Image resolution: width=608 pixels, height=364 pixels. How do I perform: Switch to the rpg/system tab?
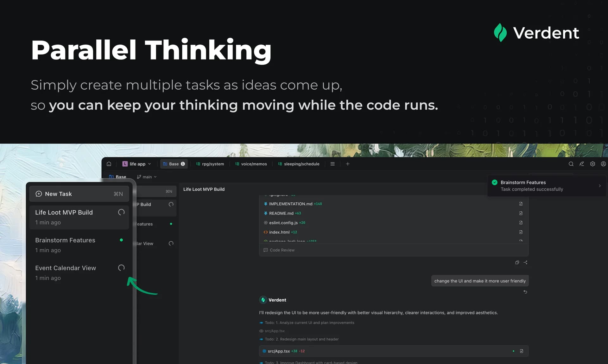210,164
